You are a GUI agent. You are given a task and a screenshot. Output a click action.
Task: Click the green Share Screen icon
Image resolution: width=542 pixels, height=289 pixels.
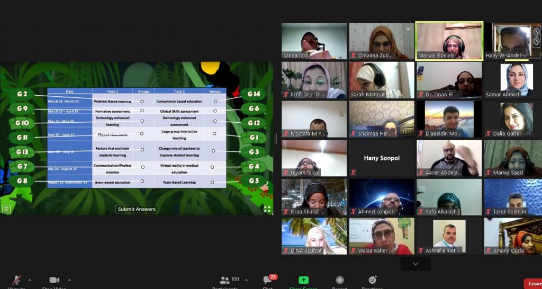pos(303,281)
